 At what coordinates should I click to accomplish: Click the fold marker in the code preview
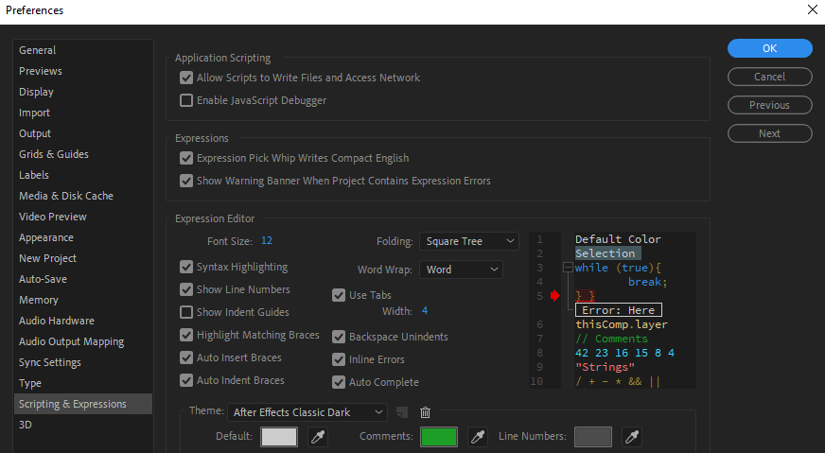point(568,268)
